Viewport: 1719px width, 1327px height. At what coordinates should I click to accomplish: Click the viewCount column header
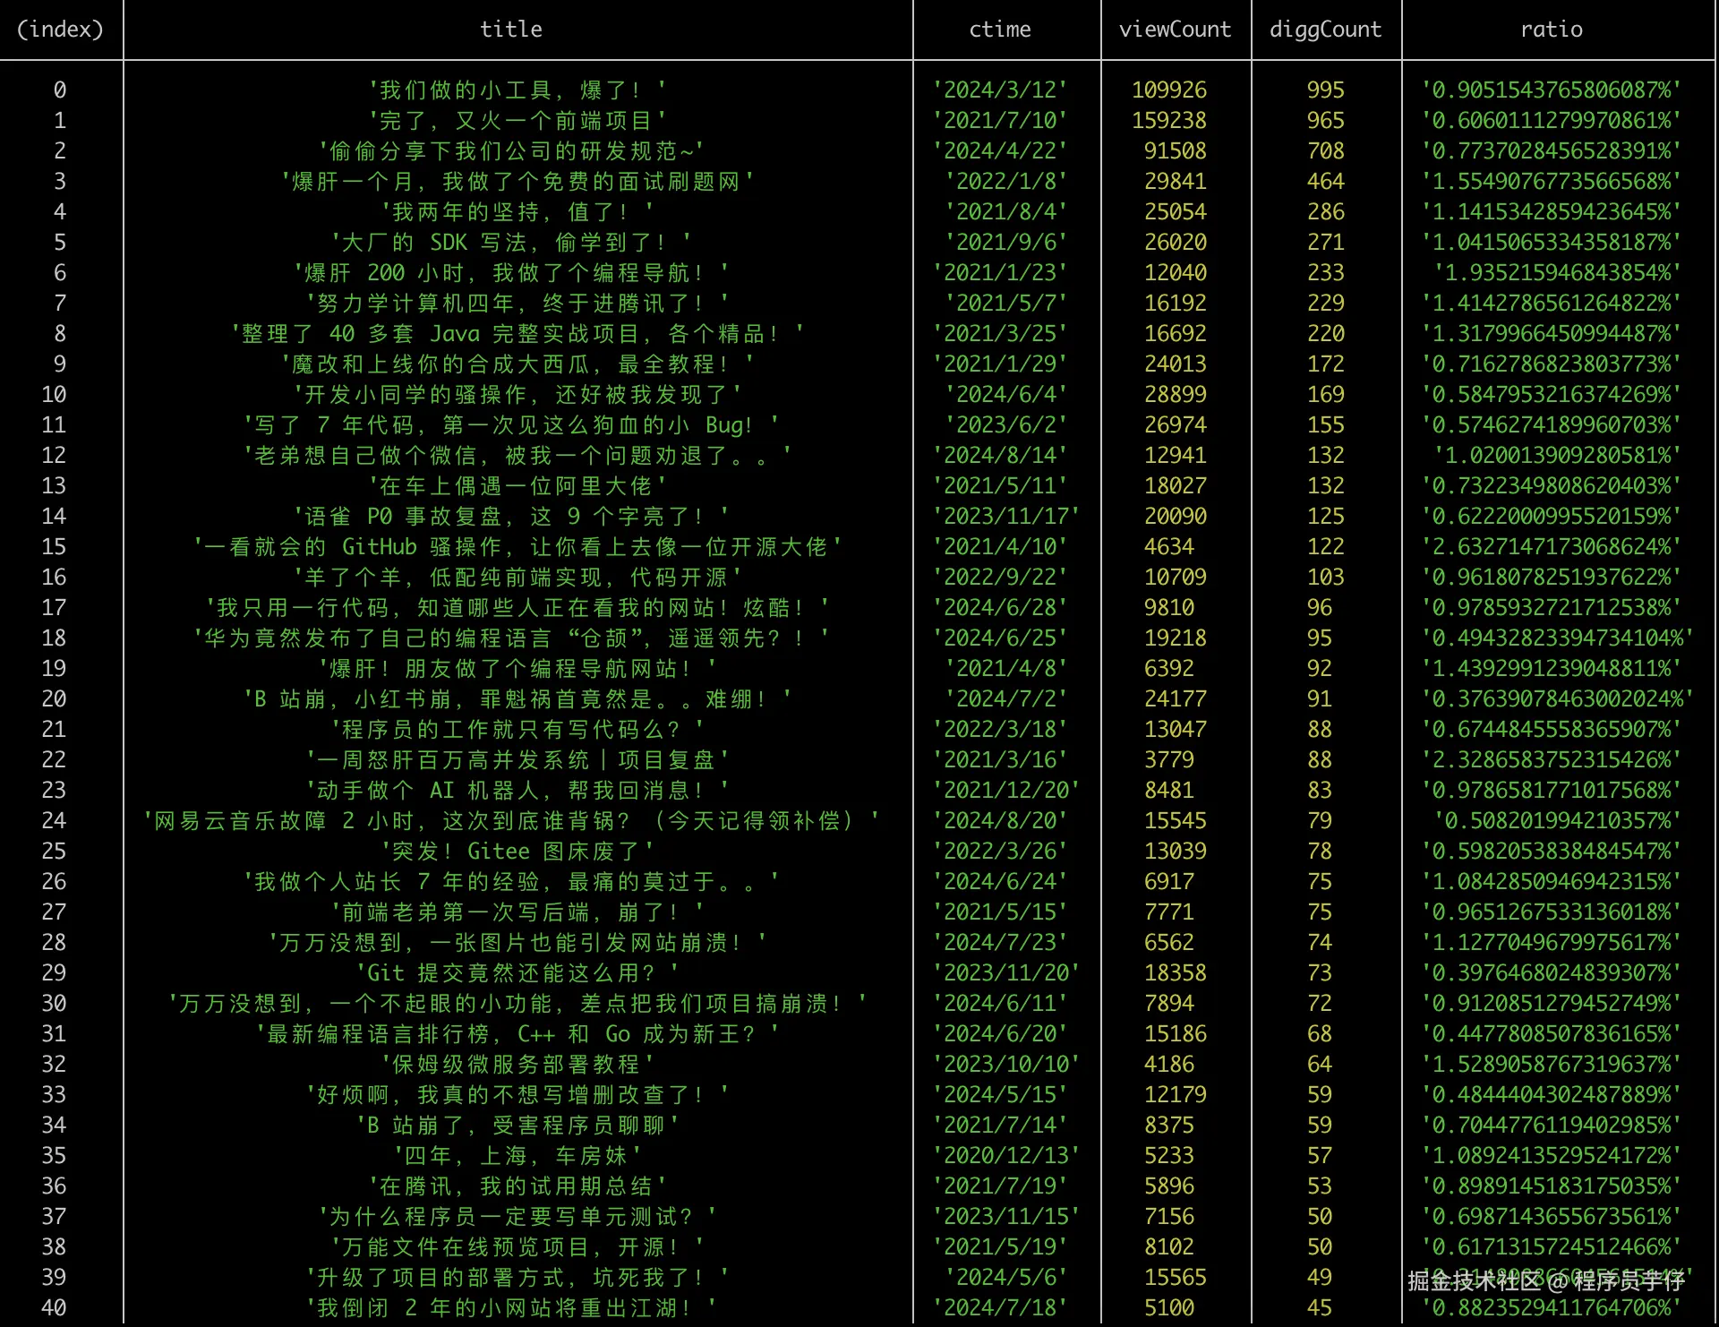click(1175, 30)
